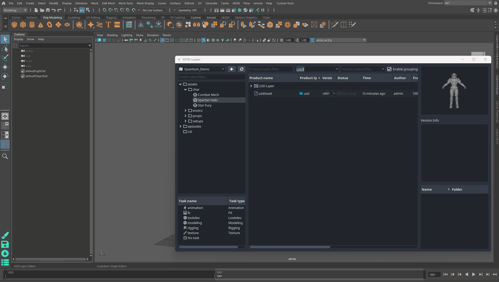Switch to the Rigging shelf tab
The width and height of the screenshot is (499, 282).
[x=111, y=18]
